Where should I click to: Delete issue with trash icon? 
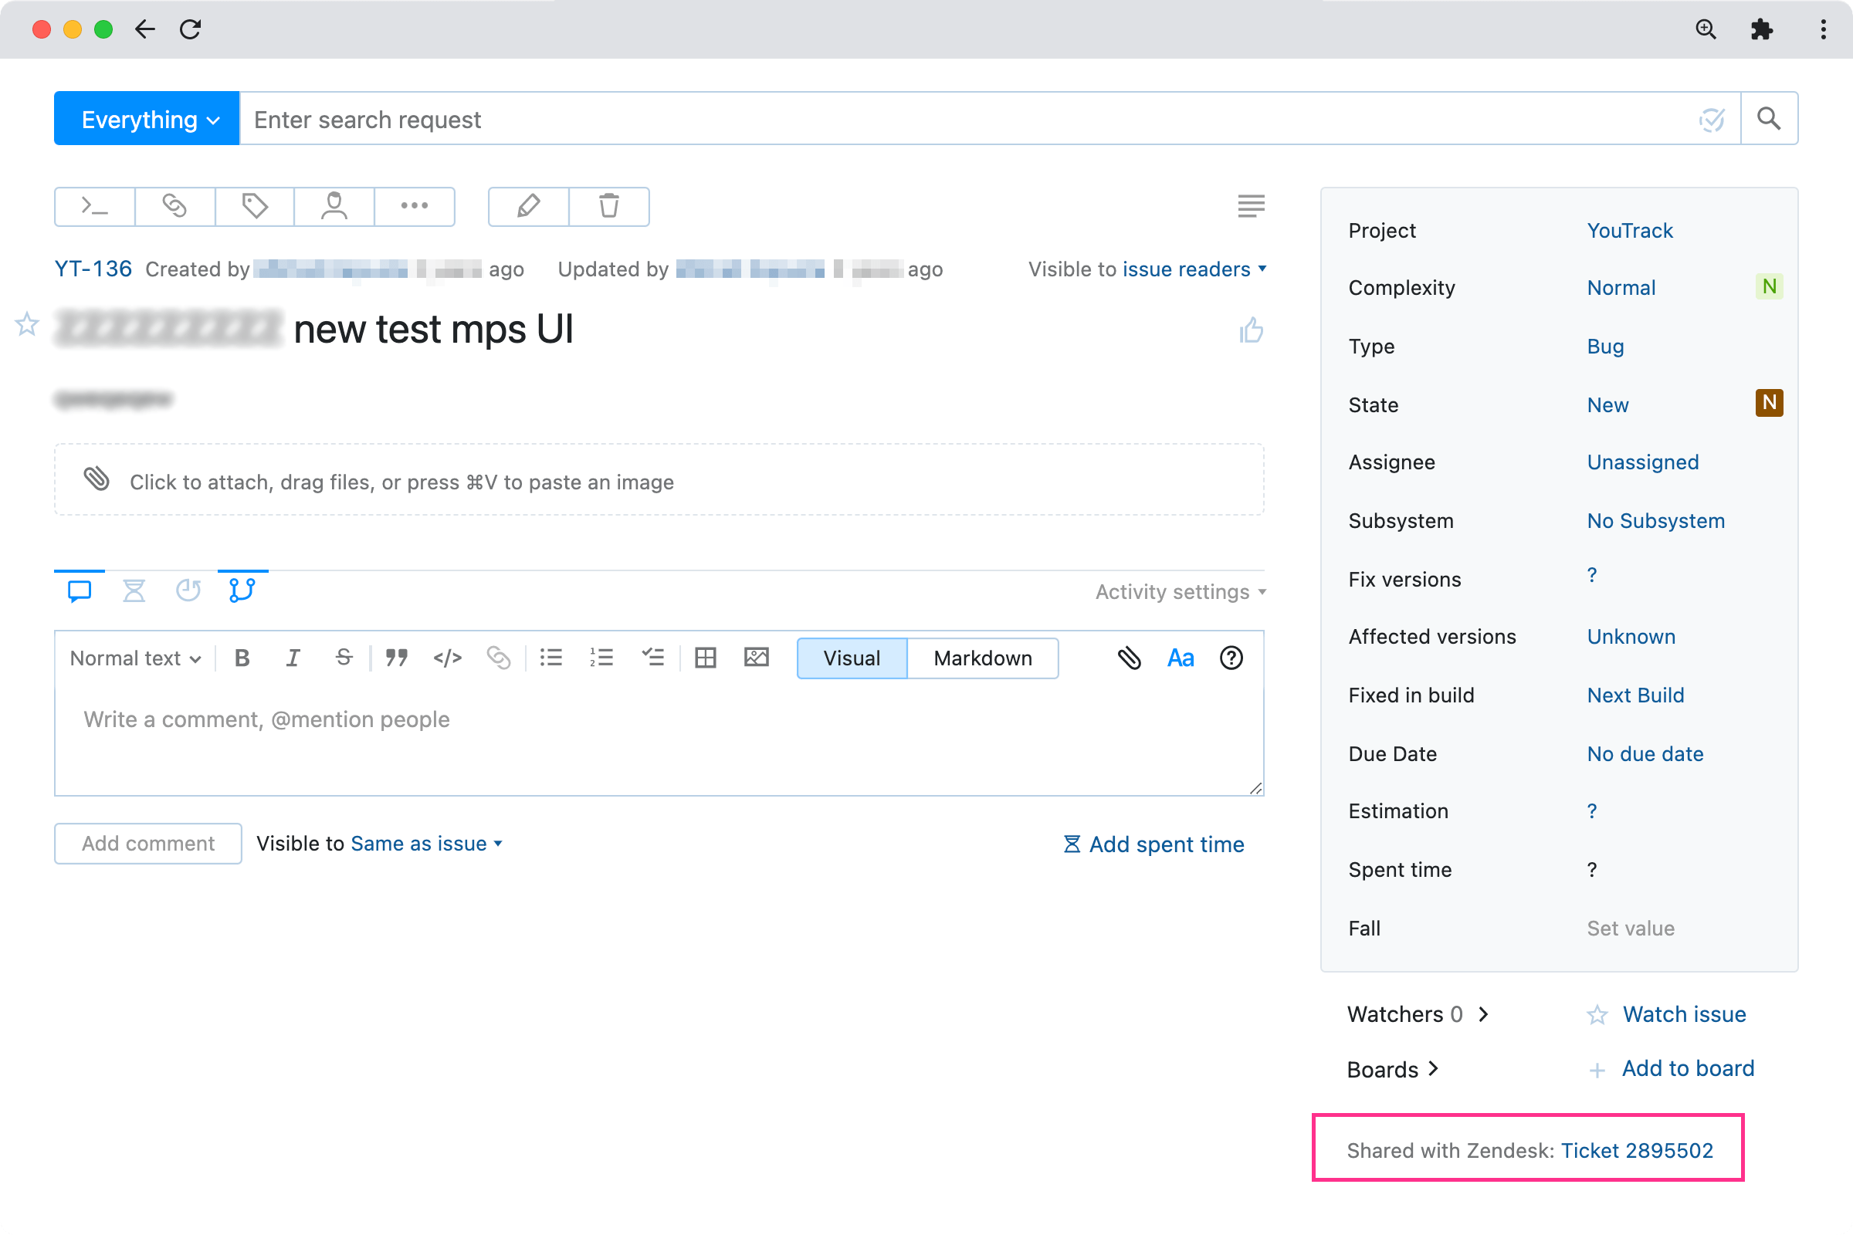[609, 206]
